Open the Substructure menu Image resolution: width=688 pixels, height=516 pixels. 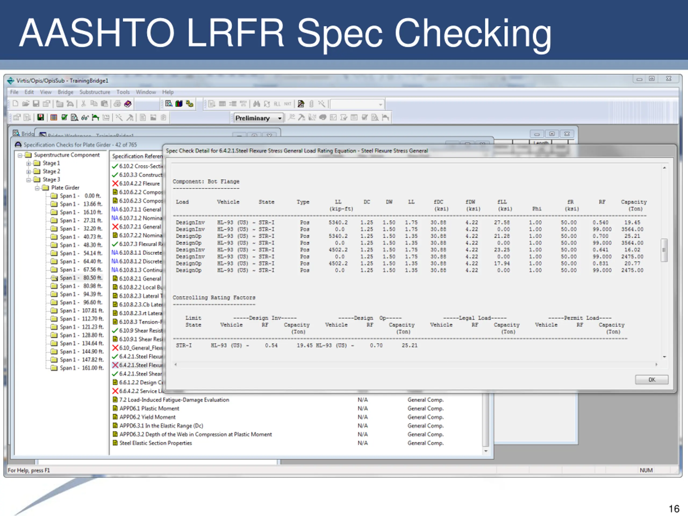(x=95, y=92)
